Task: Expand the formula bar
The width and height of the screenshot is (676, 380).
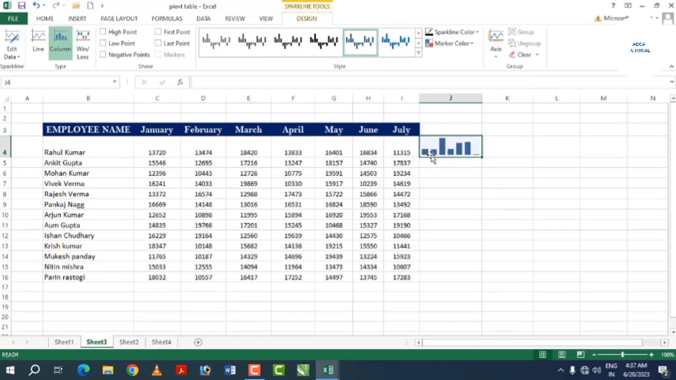Action: click(x=672, y=82)
